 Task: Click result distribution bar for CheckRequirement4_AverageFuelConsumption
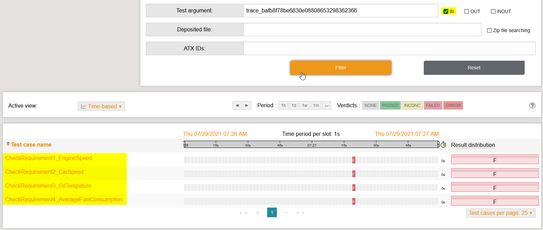pos(495,202)
